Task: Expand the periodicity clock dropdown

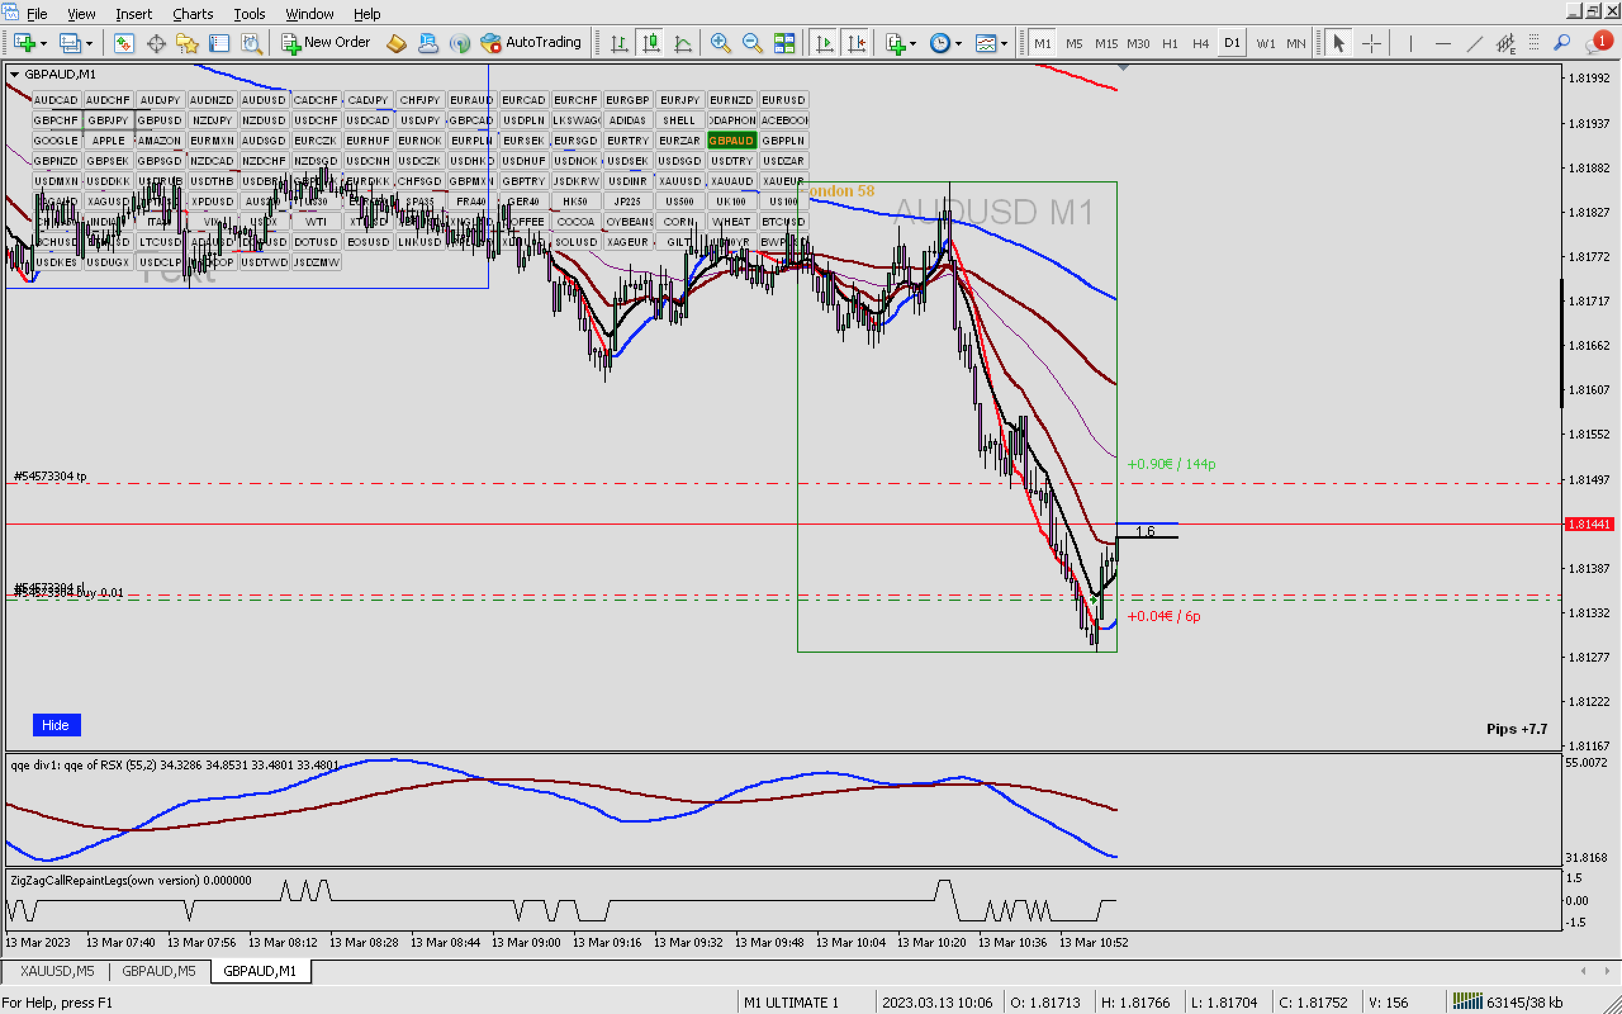Action: (959, 44)
